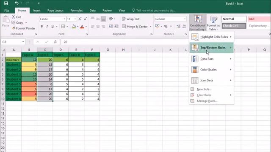Open the General number format dropdown

point(185,19)
